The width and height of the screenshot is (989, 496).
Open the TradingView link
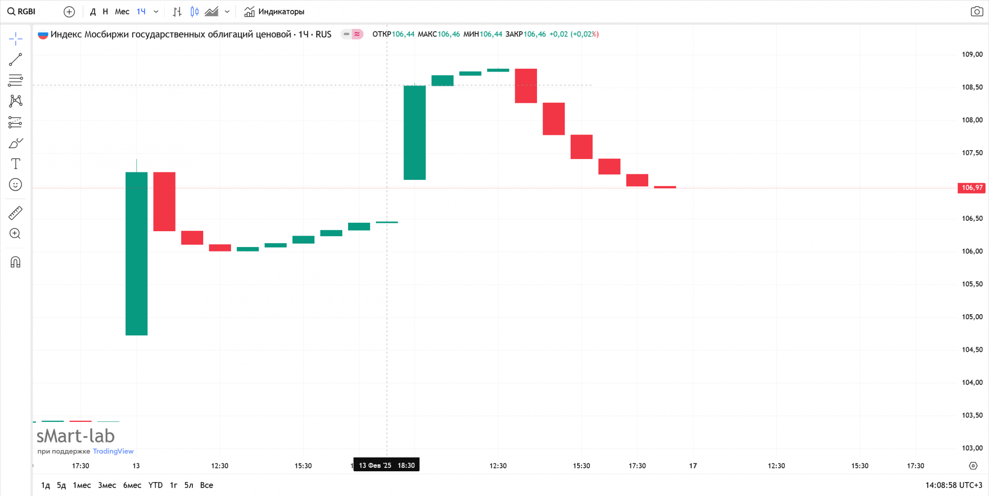click(x=113, y=451)
